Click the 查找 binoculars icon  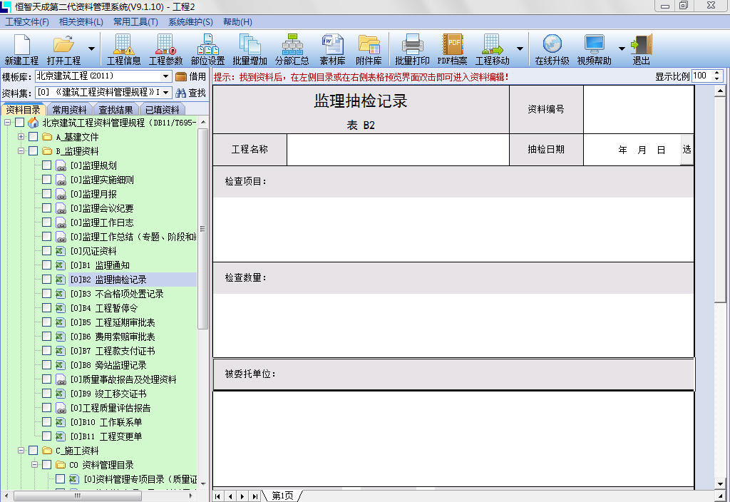(191, 93)
